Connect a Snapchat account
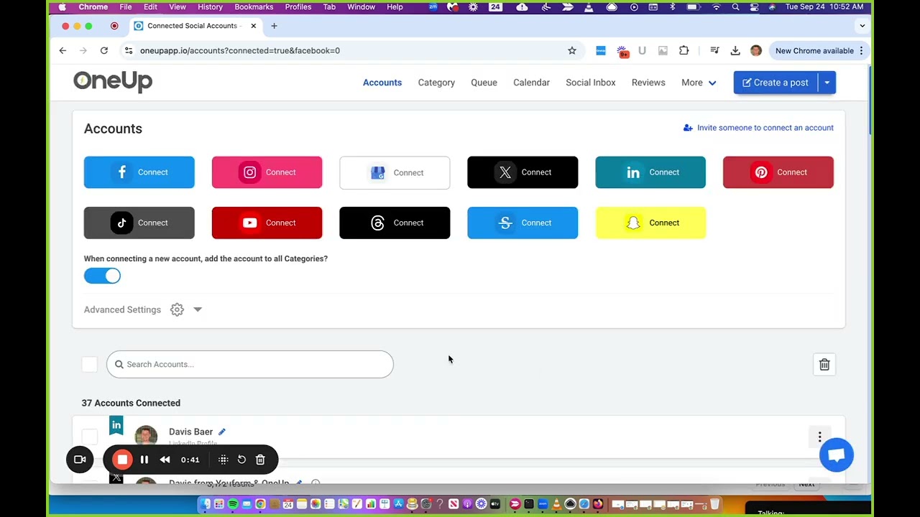Image resolution: width=920 pixels, height=517 pixels. [x=650, y=223]
